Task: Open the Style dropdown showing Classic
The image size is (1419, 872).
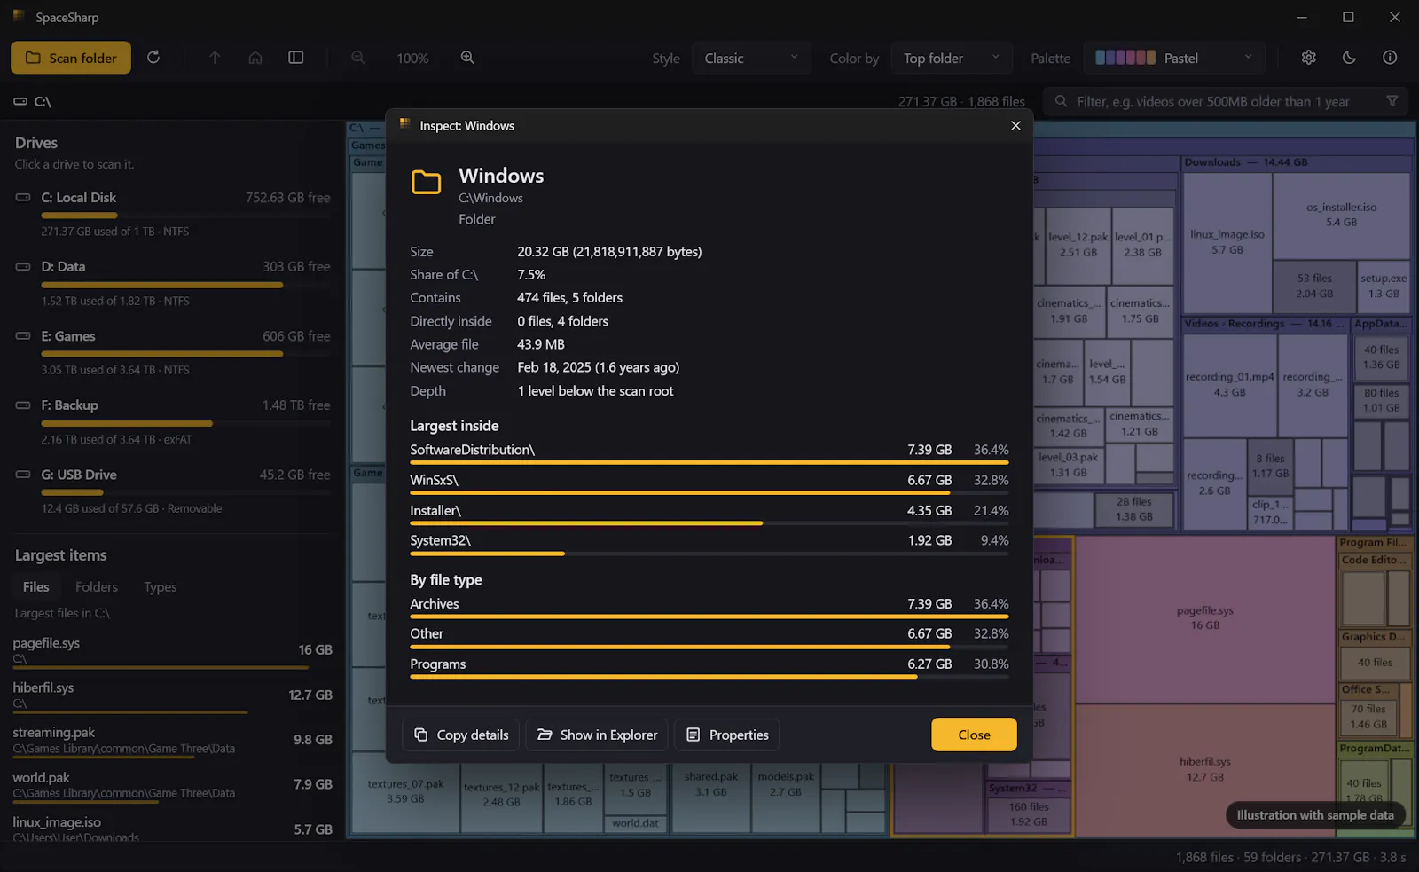Action: (750, 58)
